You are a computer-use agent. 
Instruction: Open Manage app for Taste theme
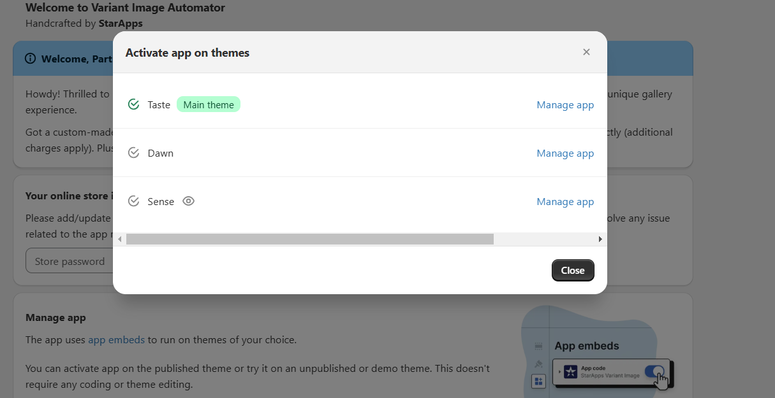pyautogui.click(x=565, y=105)
